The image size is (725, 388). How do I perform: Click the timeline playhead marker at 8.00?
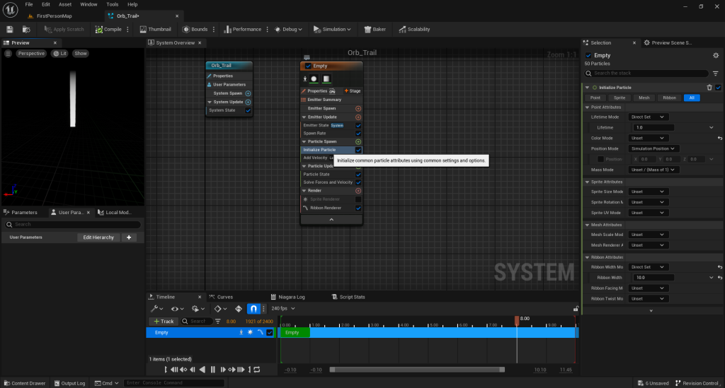pyautogui.click(x=517, y=320)
